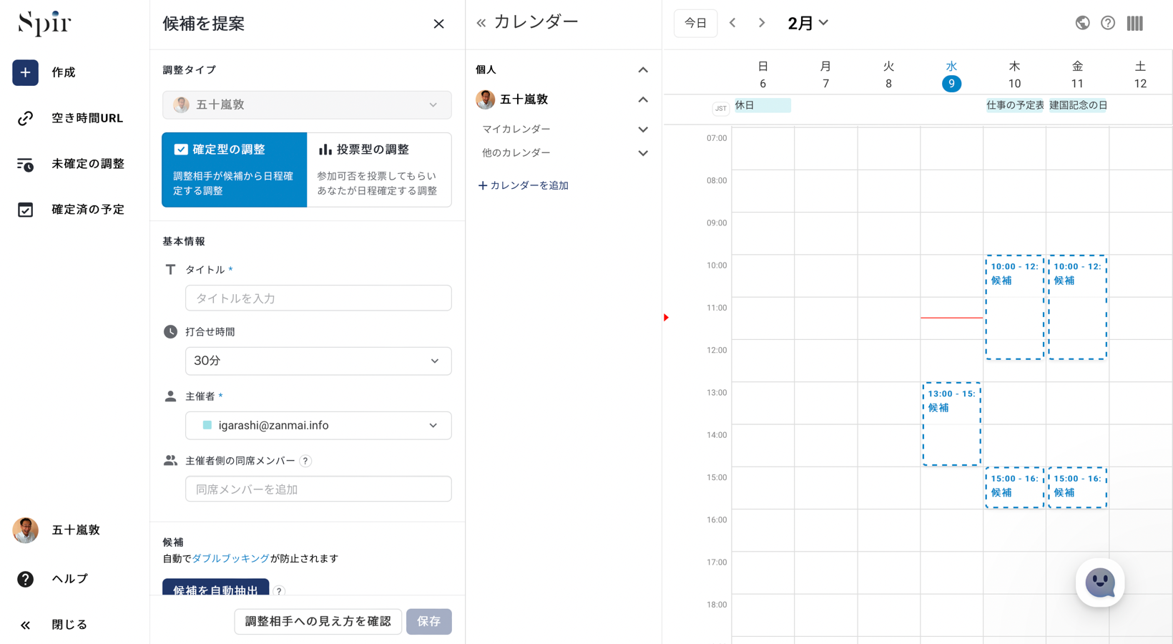The width and height of the screenshot is (1173, 644).
Task: Collapse the カレンダー panel with double chevron
Action: [x=481, y=23]
